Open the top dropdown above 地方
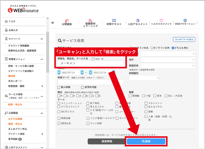The height and width of the screenshot is (149, 205). click(168, 54)
